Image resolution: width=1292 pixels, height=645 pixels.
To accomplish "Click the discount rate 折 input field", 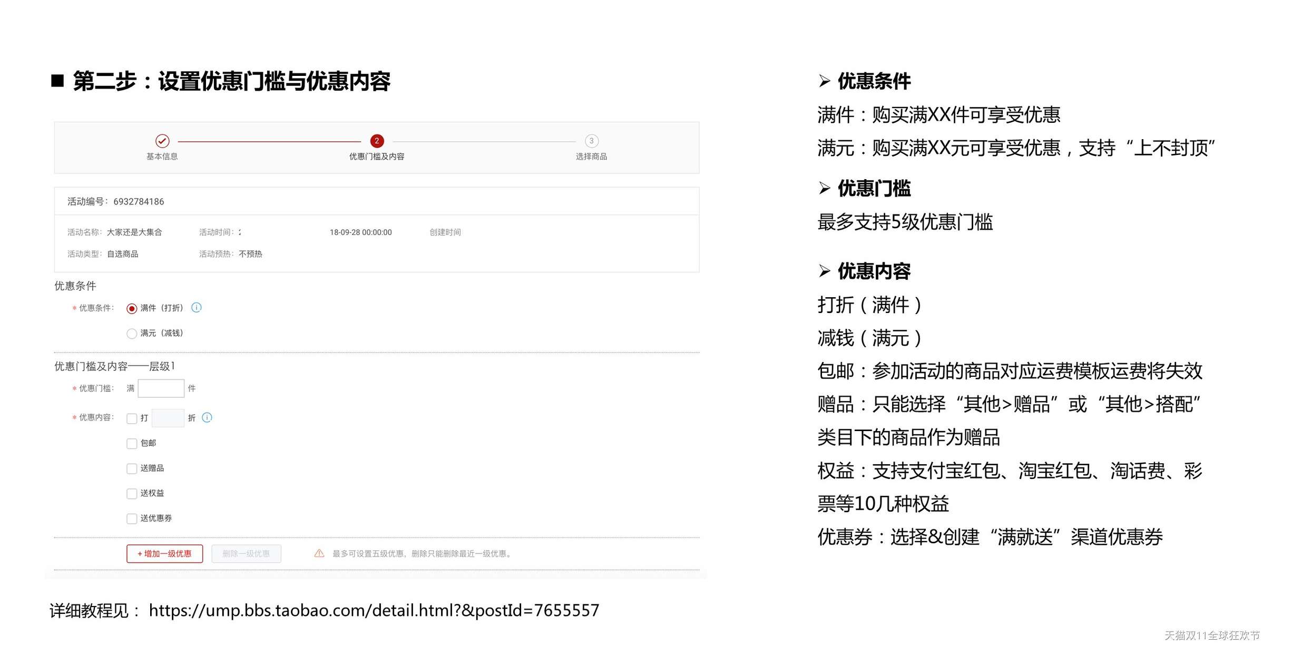I will 168,418.
